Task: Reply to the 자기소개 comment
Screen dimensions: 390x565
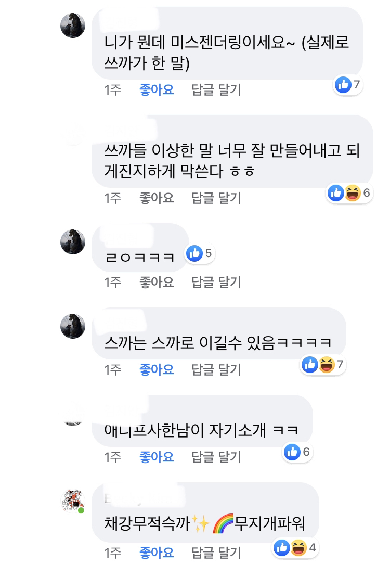Action: [216, 457]
